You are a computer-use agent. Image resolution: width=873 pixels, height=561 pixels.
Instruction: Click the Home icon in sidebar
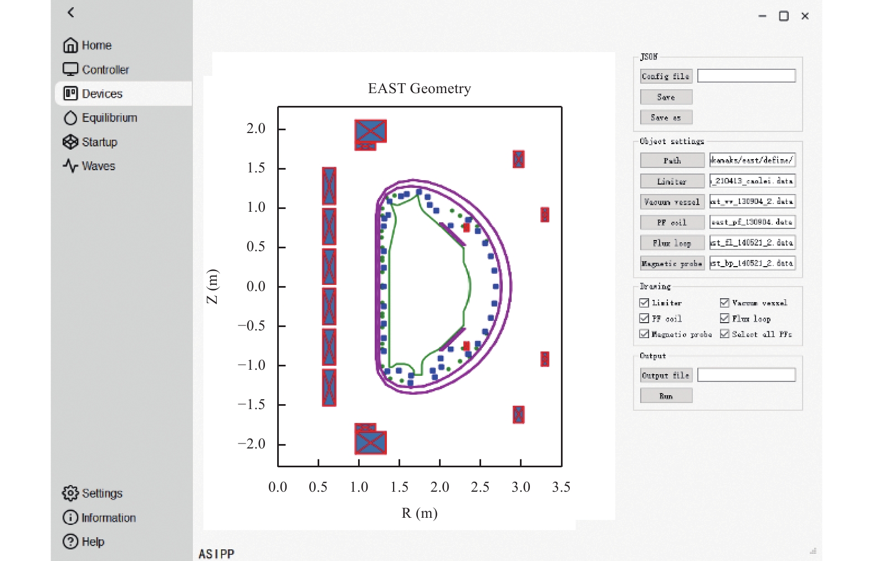70,45
